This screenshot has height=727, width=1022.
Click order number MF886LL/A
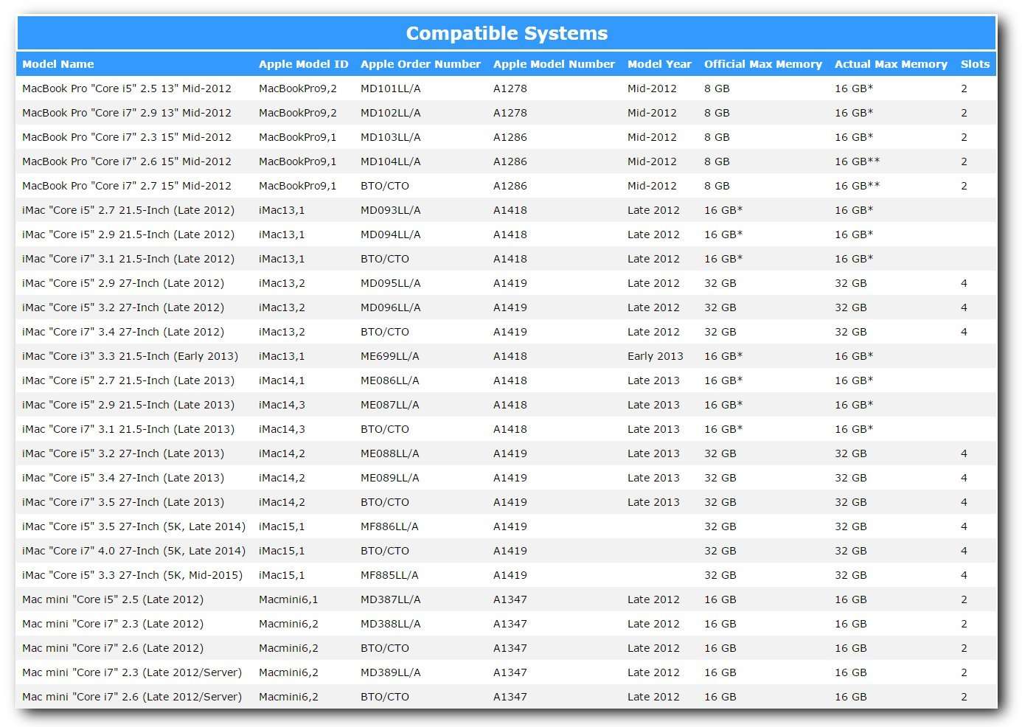click(389, 526)
